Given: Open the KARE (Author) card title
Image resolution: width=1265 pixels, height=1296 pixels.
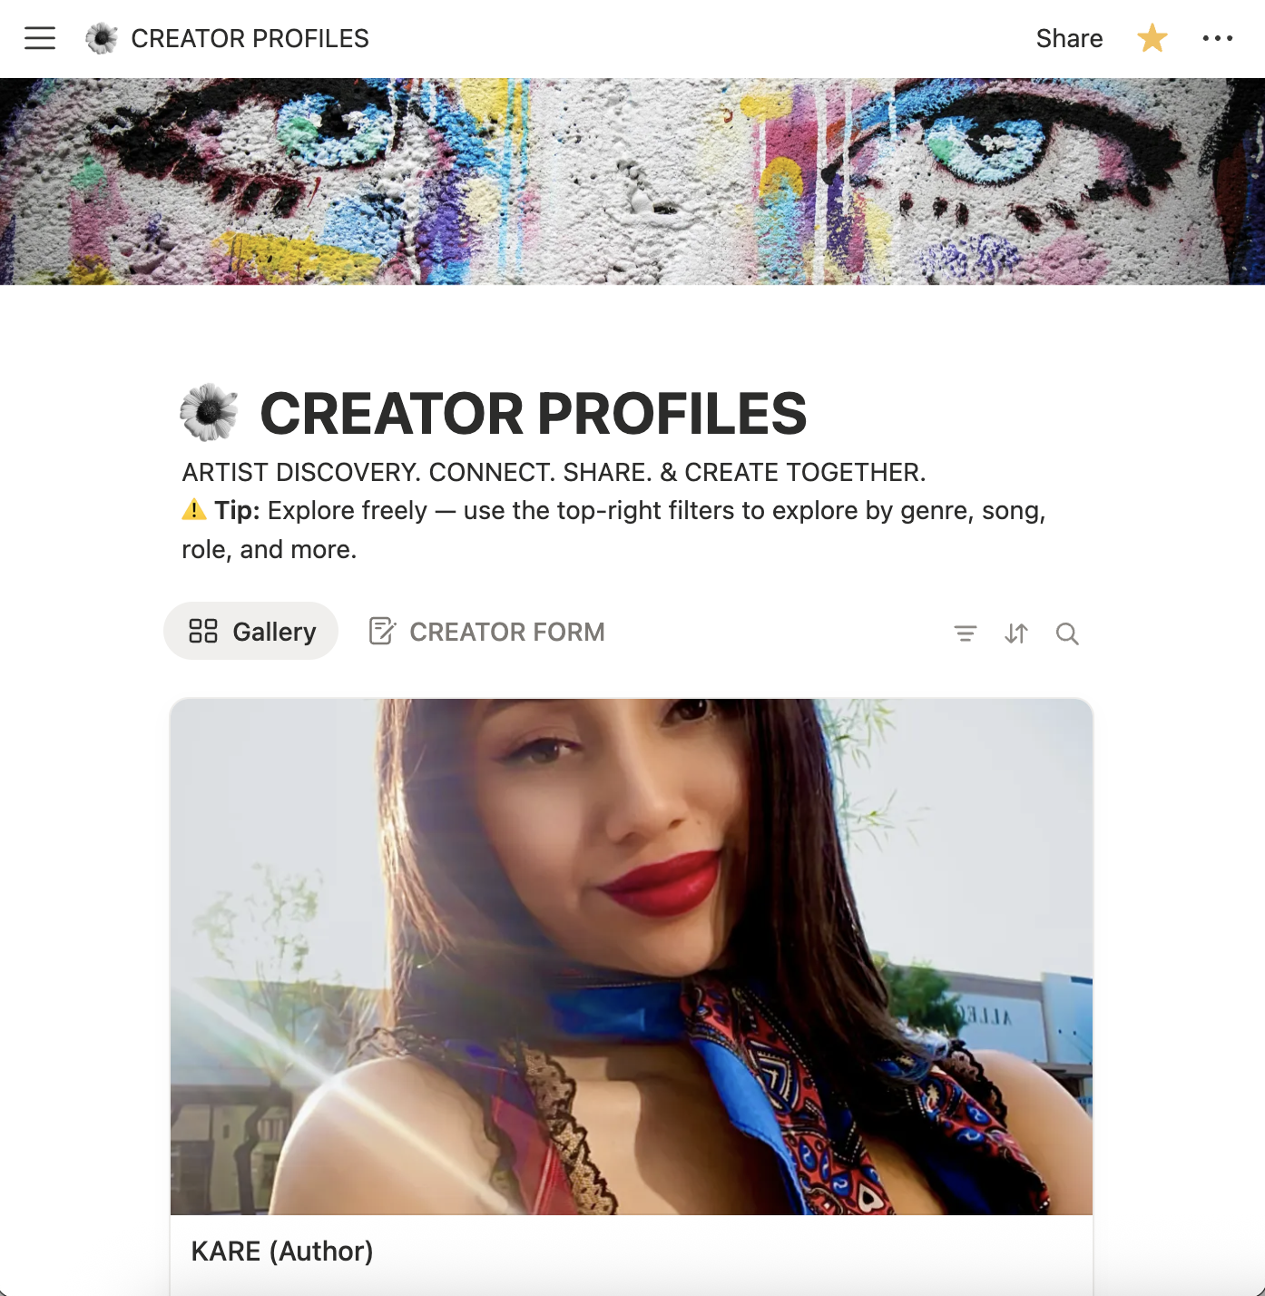Looking at the screenshot, I should [282, 1252].
